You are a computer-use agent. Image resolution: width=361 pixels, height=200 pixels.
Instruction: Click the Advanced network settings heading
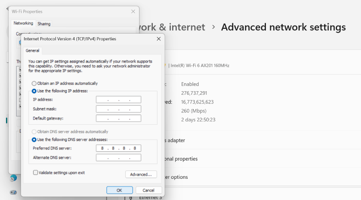(x=284, y=27)
